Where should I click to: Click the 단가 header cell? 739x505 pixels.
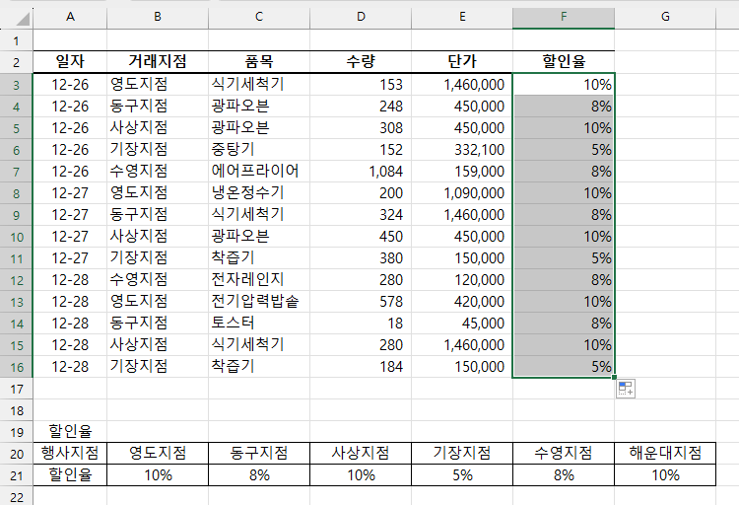pyautogui.click(x=462, y=61)
